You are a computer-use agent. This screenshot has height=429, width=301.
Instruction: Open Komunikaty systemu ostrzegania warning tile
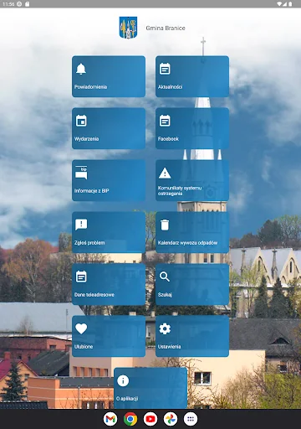tap(192, 180)
